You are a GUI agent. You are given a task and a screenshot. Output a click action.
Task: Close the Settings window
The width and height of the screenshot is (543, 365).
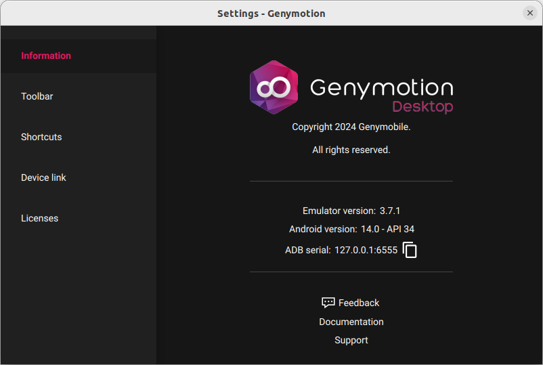(x=530, y=13)
